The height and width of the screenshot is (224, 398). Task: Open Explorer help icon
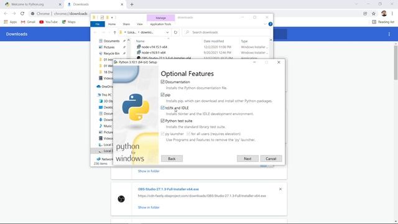(271, 24)
